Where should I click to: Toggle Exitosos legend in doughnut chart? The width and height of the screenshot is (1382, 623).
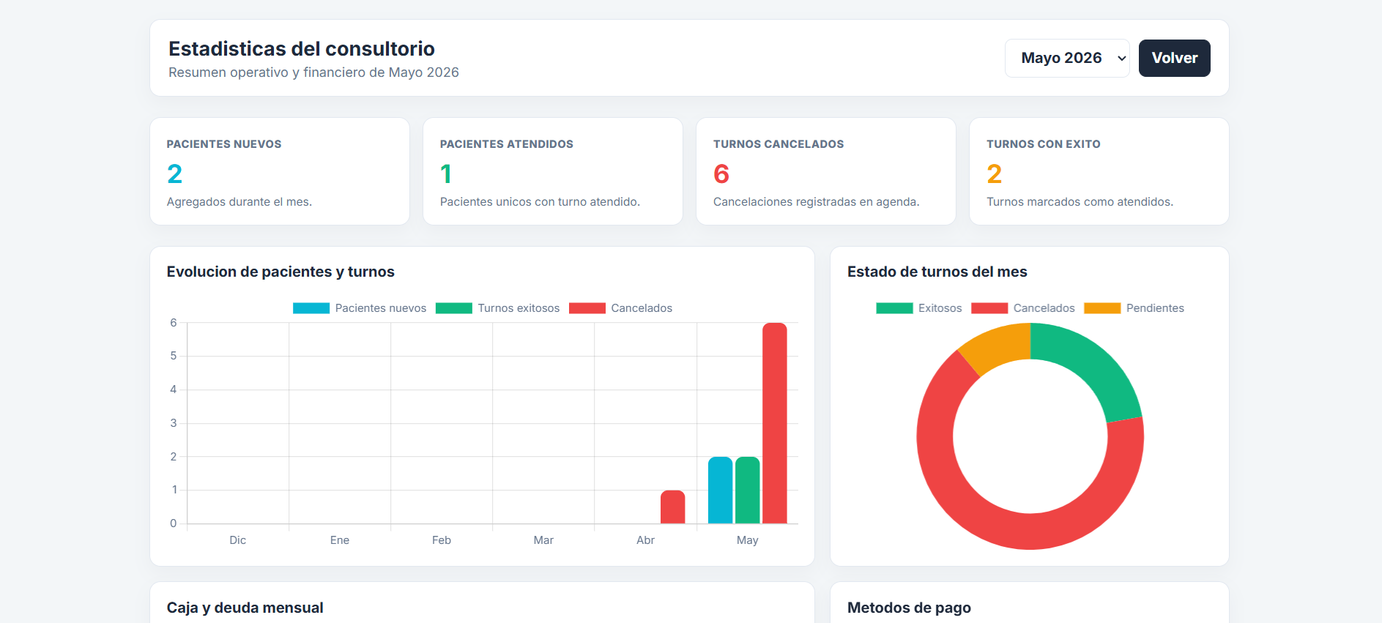pyautogui.click(x=919, y=308)
